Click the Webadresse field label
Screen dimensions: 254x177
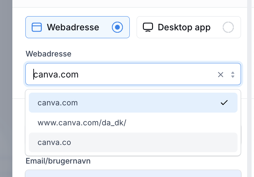(48, 54)
